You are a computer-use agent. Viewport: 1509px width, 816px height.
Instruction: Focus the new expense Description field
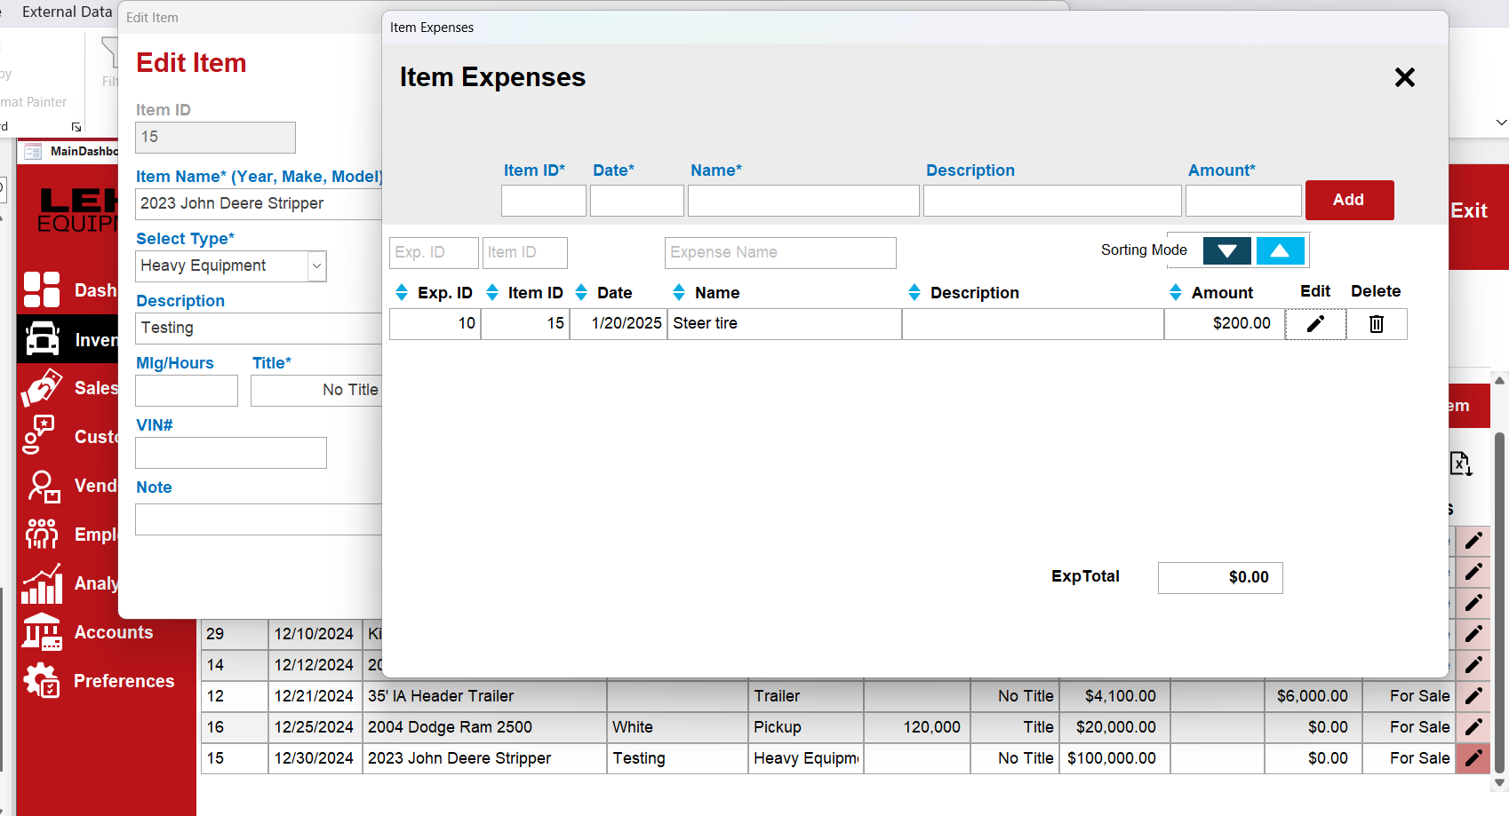pyautogui.click(x=1052, y=201)
